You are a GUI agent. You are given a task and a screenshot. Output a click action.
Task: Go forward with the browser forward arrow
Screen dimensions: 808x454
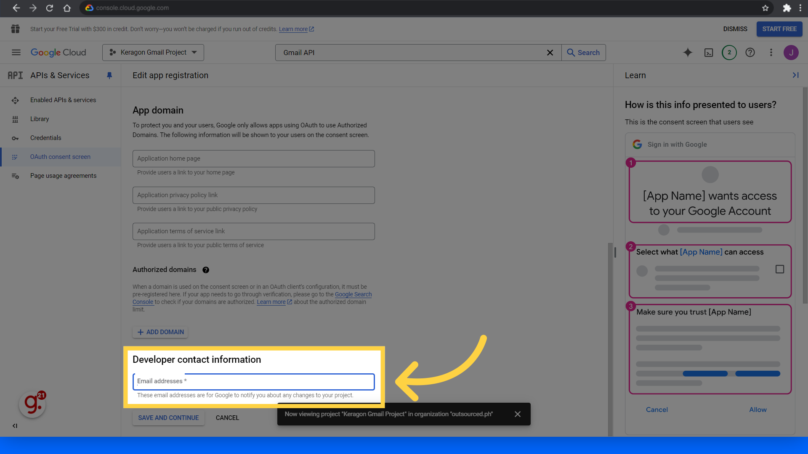33,8
